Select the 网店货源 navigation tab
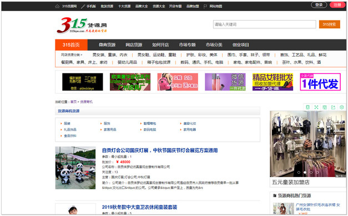 (x=134, y=45)
